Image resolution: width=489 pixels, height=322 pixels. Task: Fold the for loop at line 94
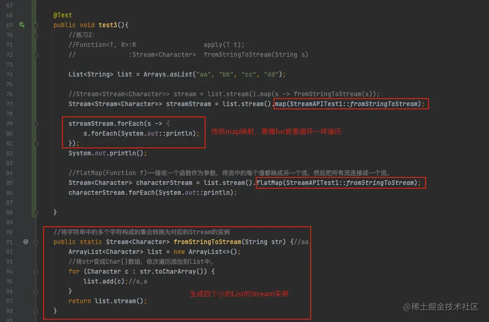36,272
